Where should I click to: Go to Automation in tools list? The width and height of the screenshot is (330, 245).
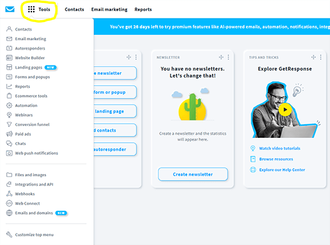tap(26, 105)
